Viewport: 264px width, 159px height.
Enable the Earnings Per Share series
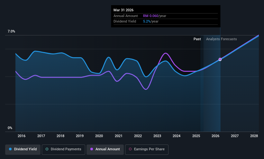pos(147,149)
